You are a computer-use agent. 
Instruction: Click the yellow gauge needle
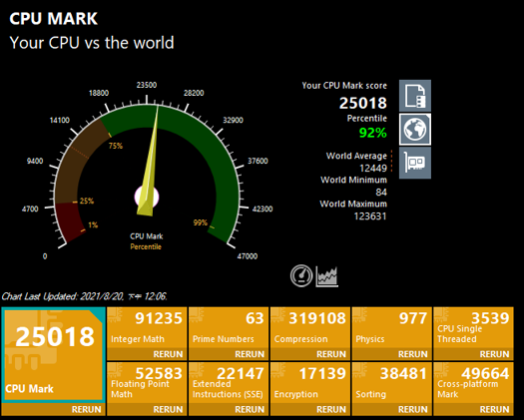click(149, 162)
